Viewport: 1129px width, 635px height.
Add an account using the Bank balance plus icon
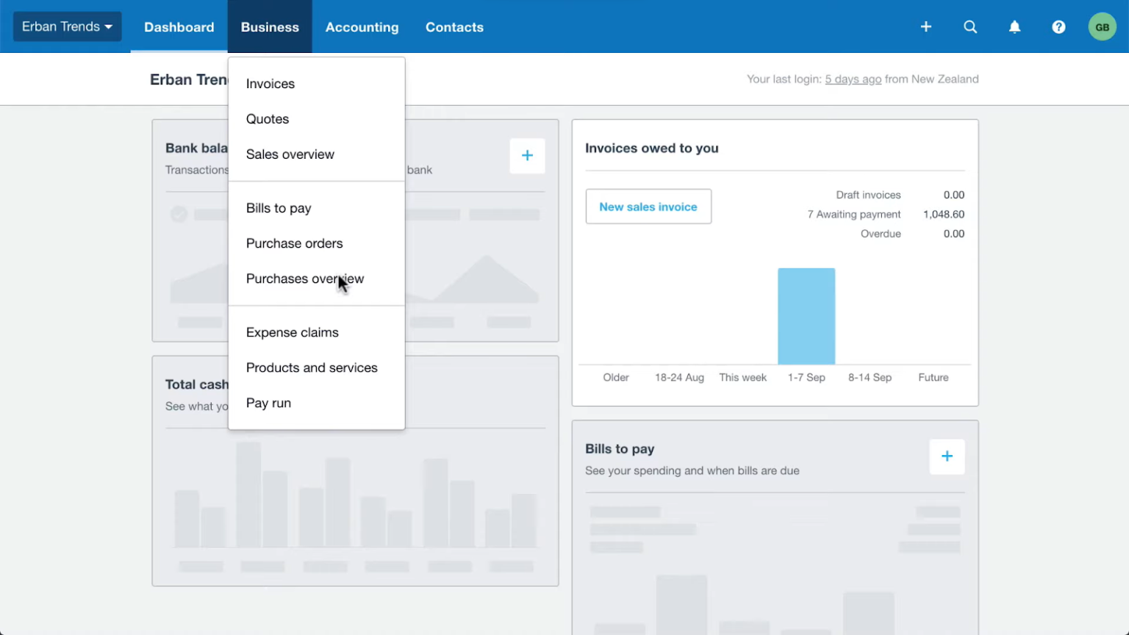(x=527, y=155)
